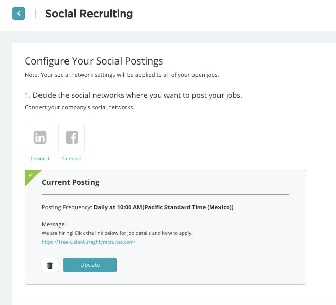This screenshot has height=305, width=336.
Task: Select the LinkedIn network icon
Action: [40, 137]
